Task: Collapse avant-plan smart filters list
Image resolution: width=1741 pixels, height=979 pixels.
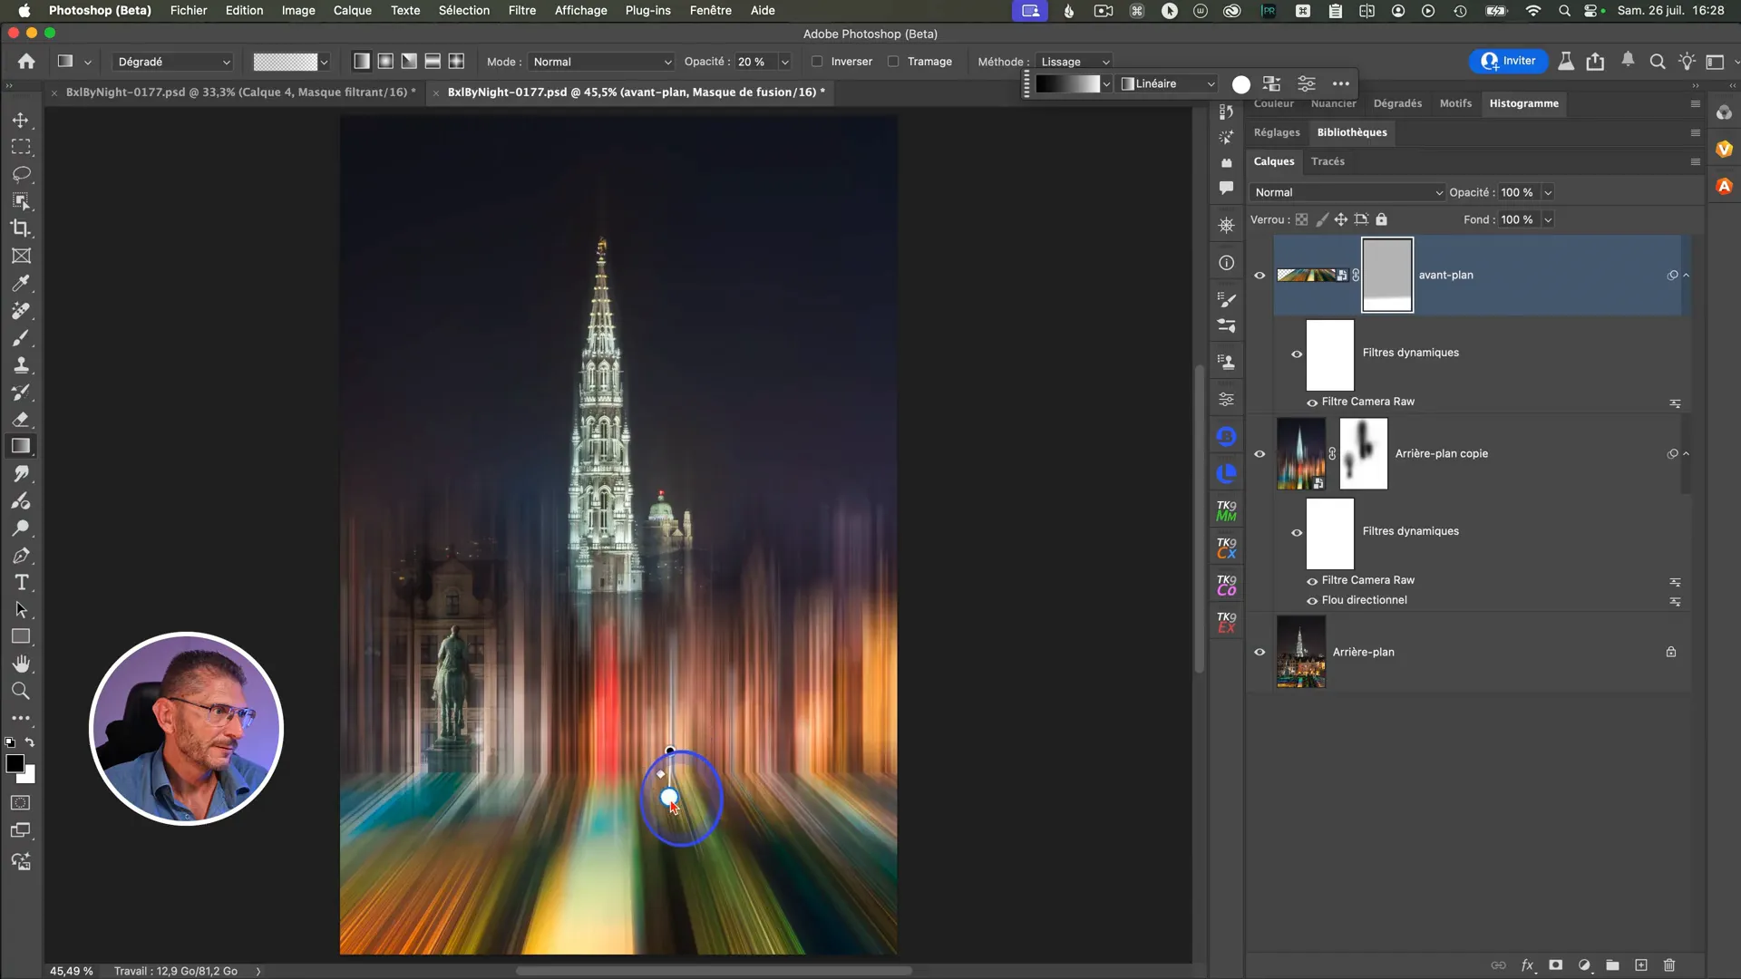Action: pos(1686,276)
